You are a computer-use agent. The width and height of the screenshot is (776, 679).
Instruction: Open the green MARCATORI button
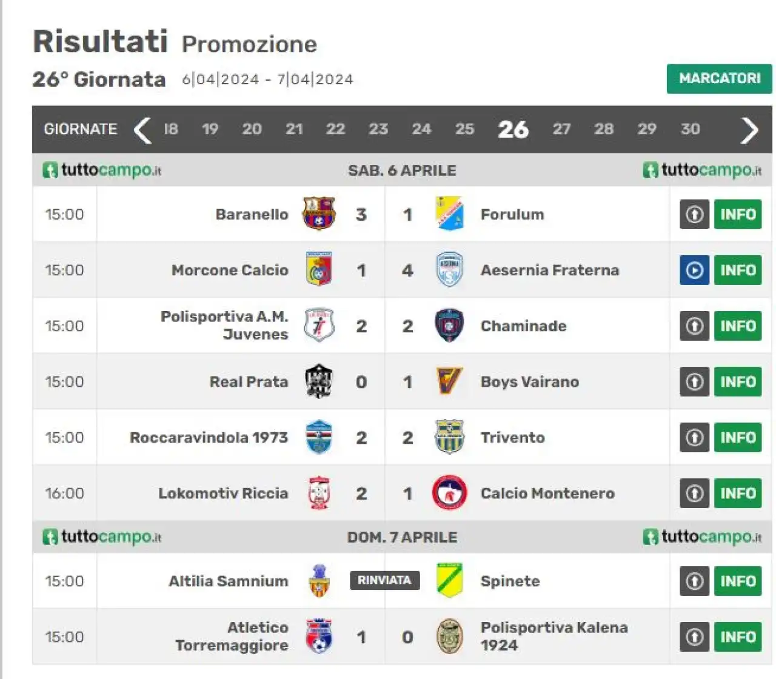coord(720,79)
